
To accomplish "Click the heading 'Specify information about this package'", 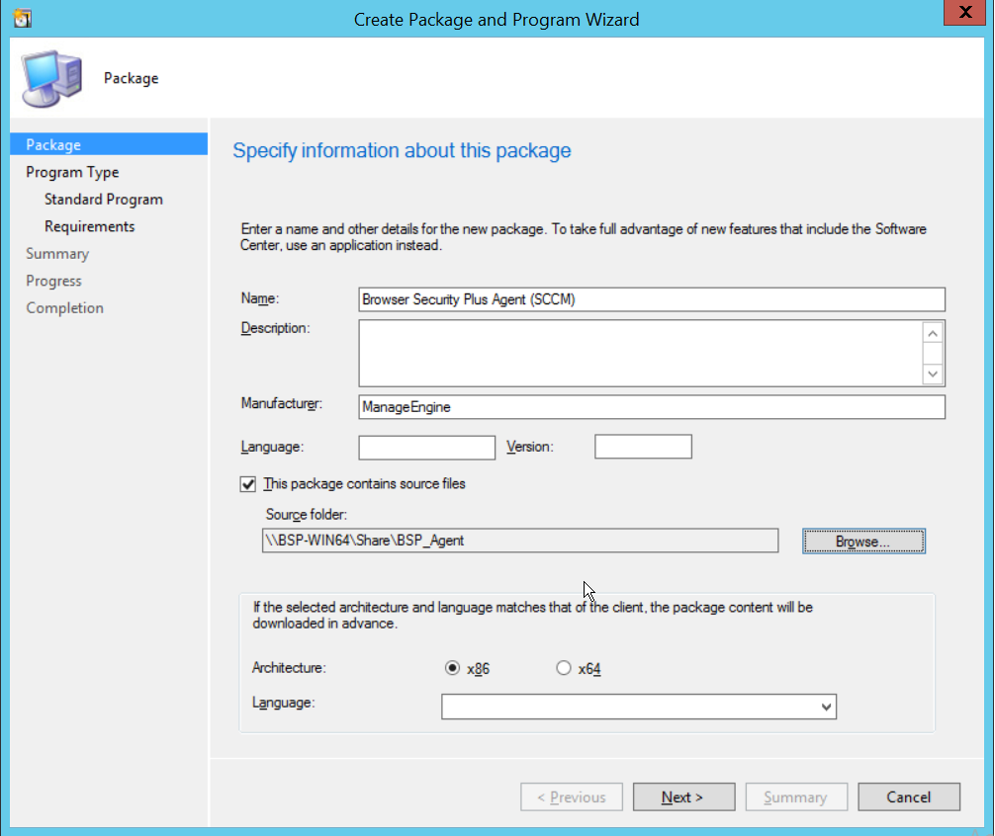I will [x=402, y=151].
